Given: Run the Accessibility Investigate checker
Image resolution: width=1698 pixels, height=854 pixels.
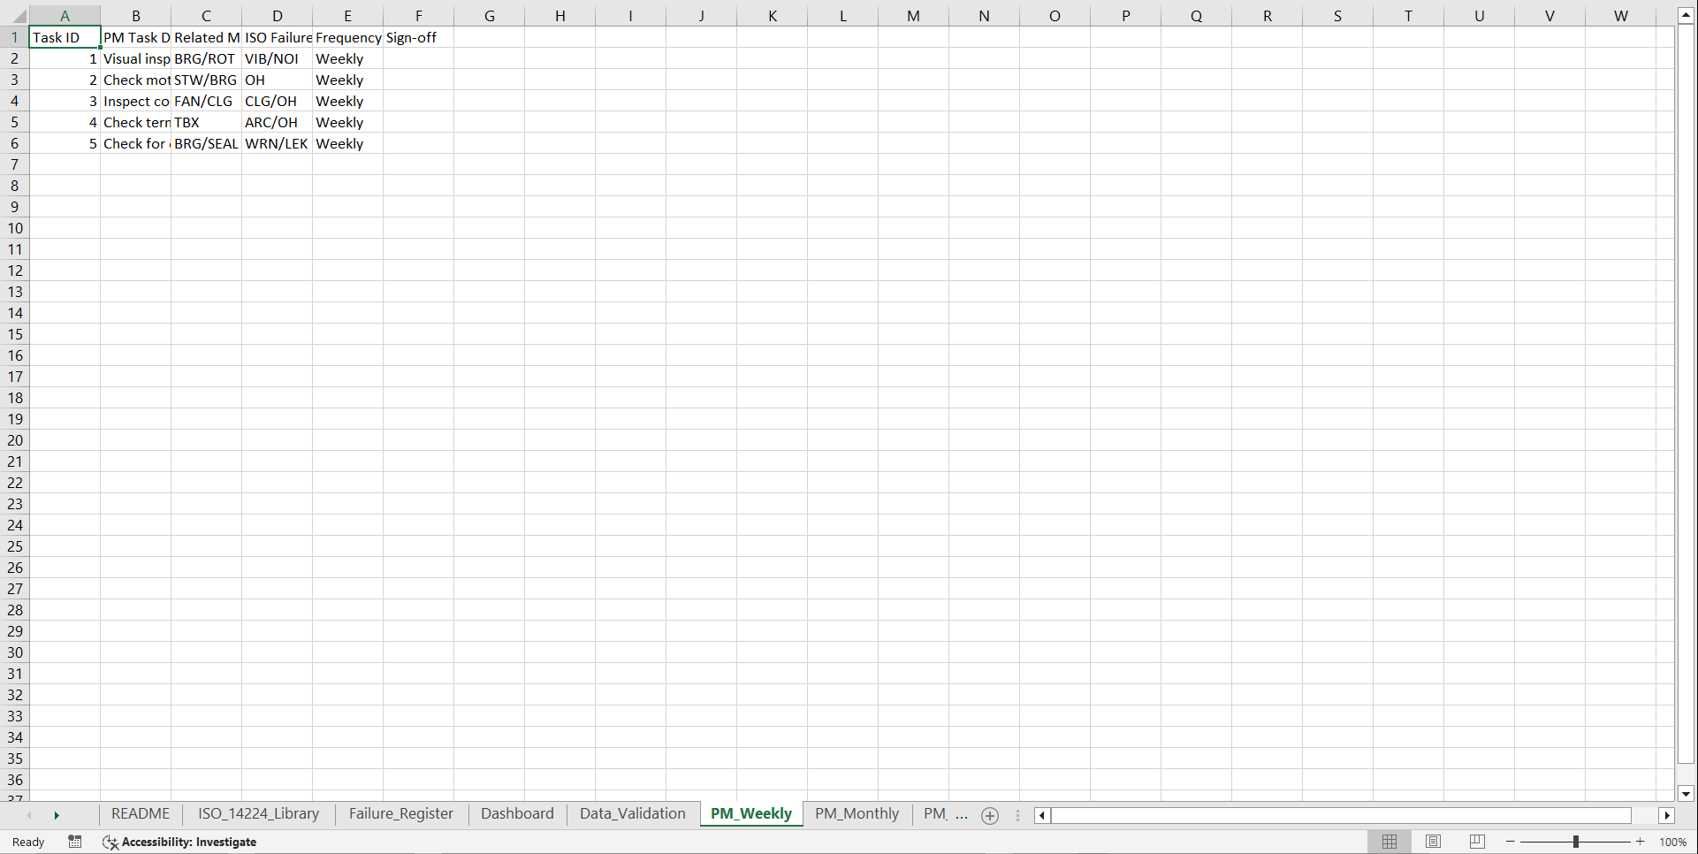Looking at the screenshot, I should coord(180,842).
